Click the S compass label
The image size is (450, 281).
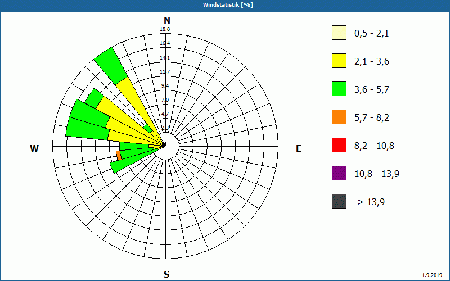point(166,274)
